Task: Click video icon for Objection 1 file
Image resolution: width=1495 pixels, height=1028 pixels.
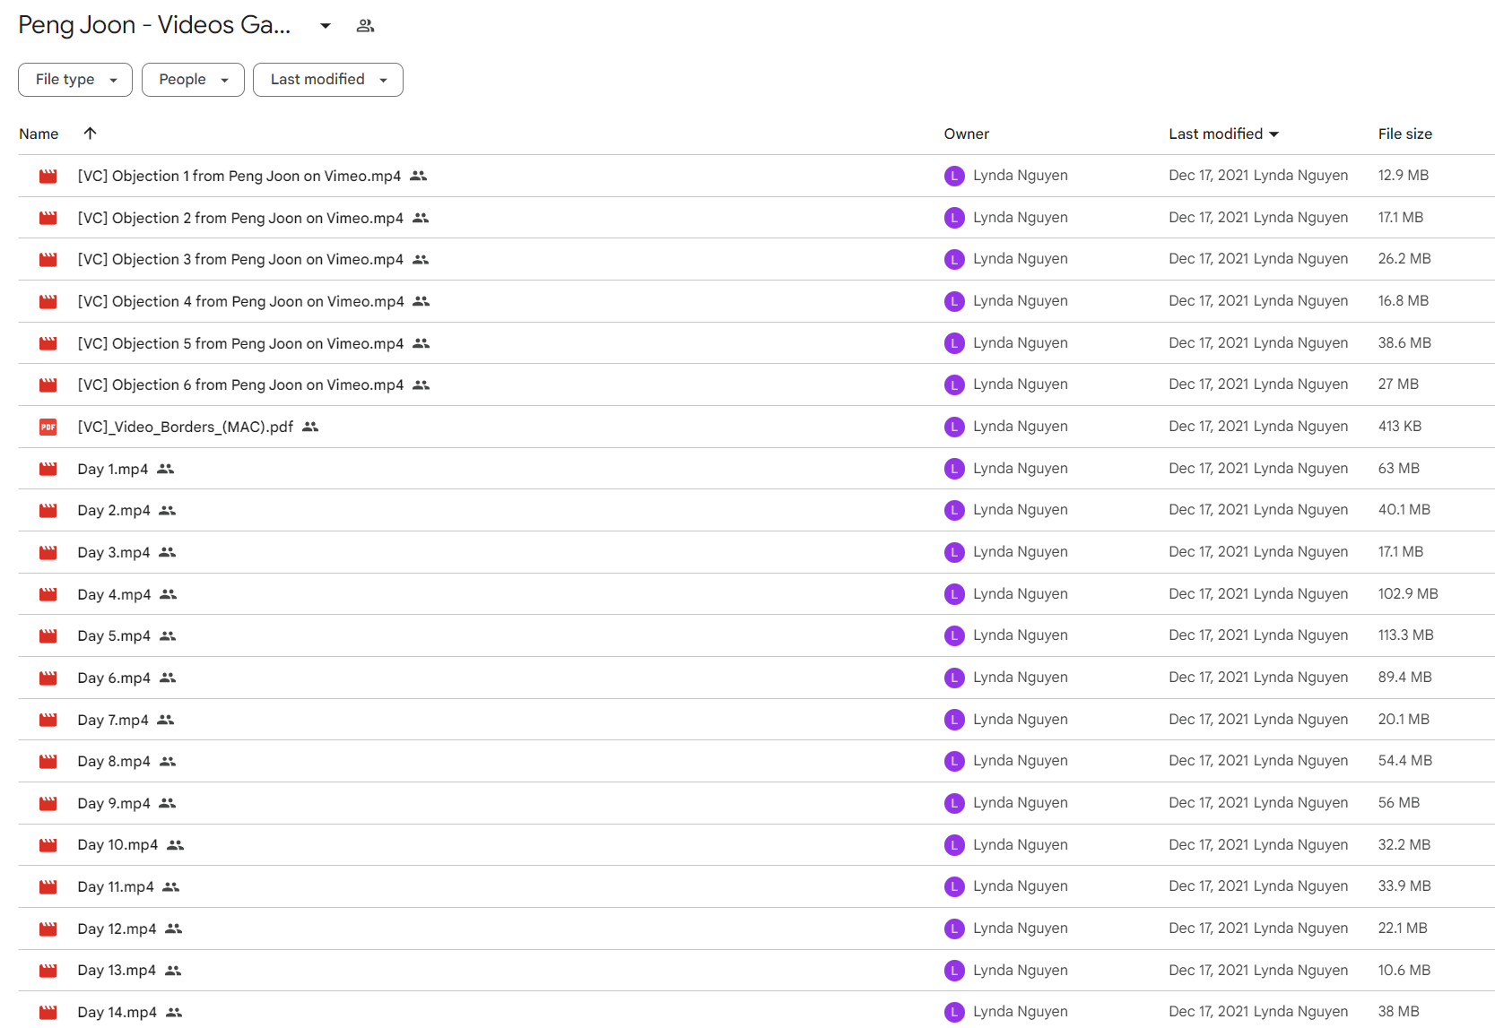Action: [x=48, y=176]
